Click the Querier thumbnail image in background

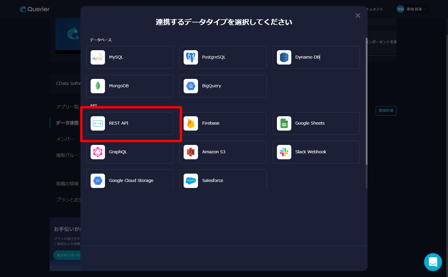[68, 36]
